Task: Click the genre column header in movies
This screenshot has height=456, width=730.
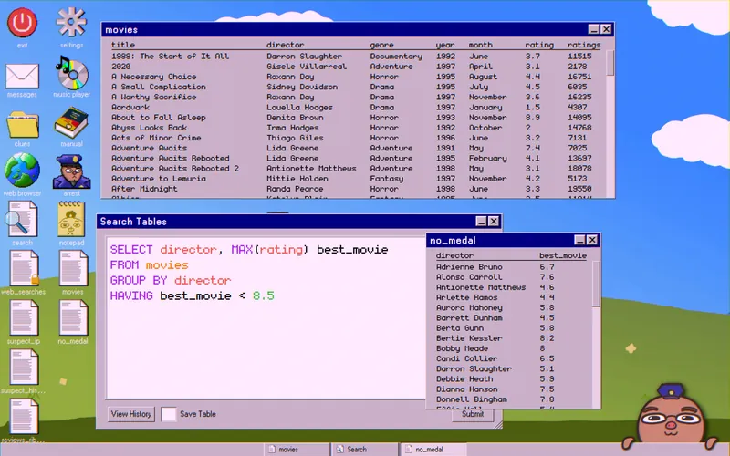Action: click(x=381, y=45)
